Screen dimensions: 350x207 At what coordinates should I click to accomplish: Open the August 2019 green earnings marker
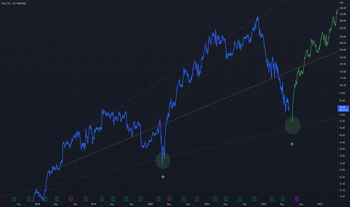127,199
